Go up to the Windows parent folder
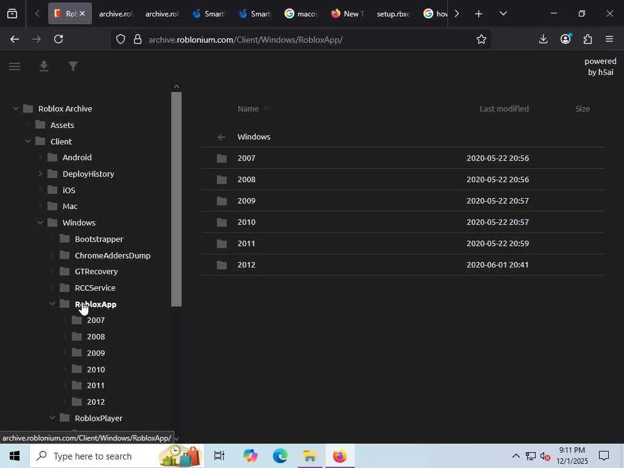This screenshot has height=468, width=624. 254,137
